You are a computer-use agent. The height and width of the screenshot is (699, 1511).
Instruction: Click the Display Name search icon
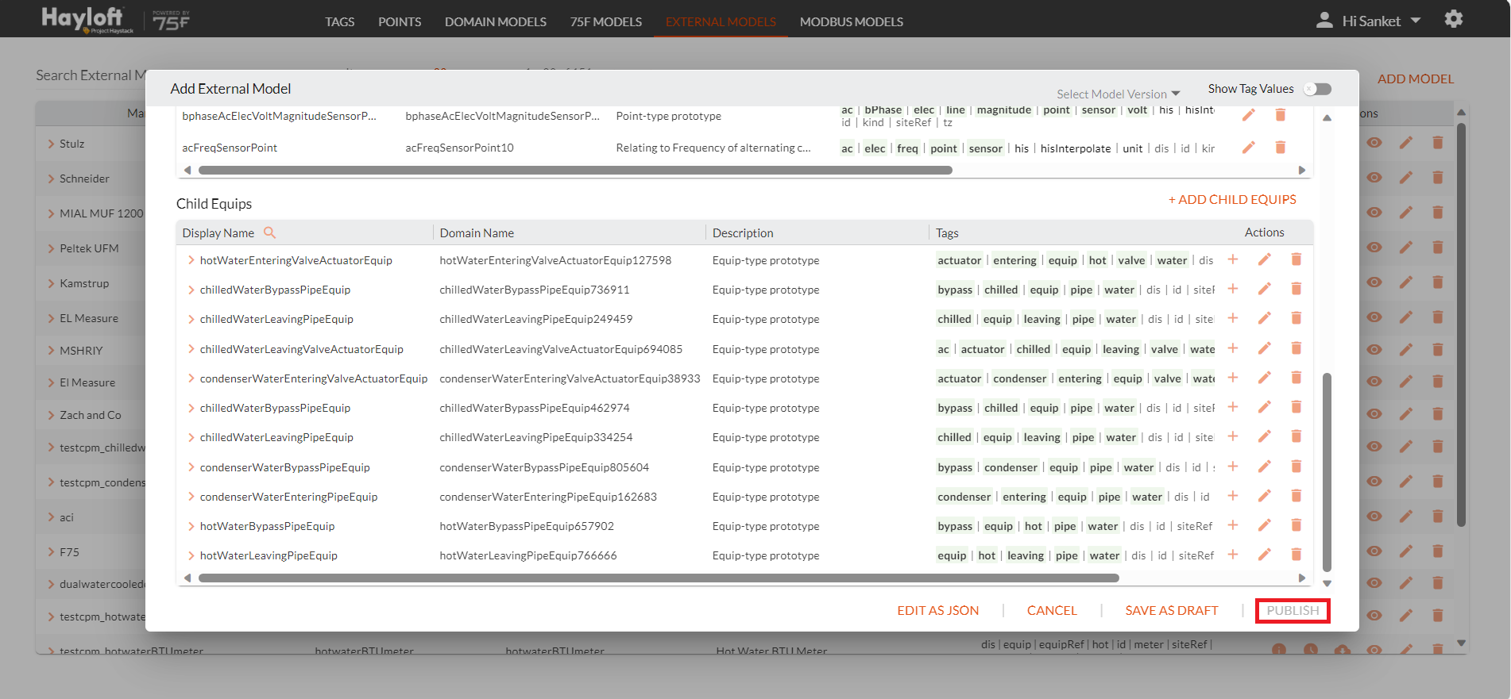(x=269, y=232)
